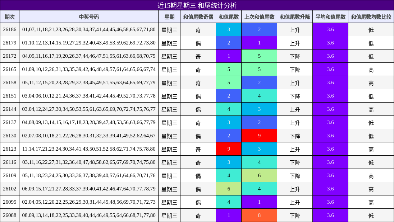
Task: Click the 星期三 cell in row 26137
Action: click(x=169, y=123)
